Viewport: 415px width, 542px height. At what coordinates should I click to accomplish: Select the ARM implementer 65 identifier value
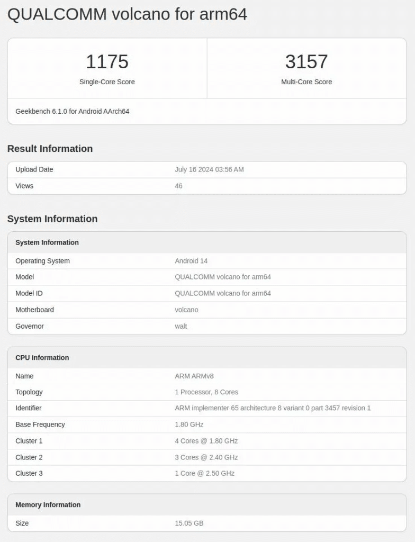273,408
